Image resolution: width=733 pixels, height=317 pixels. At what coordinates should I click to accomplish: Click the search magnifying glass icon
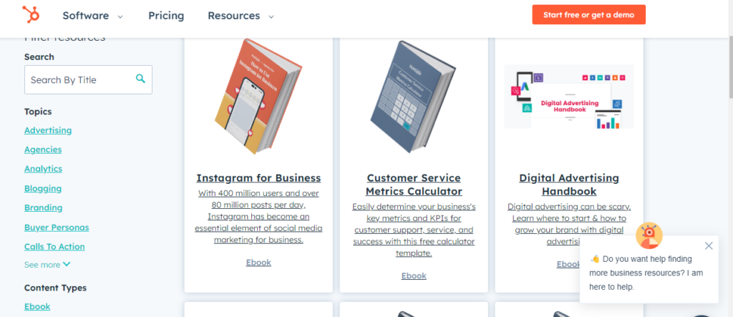tap(141, 79)
